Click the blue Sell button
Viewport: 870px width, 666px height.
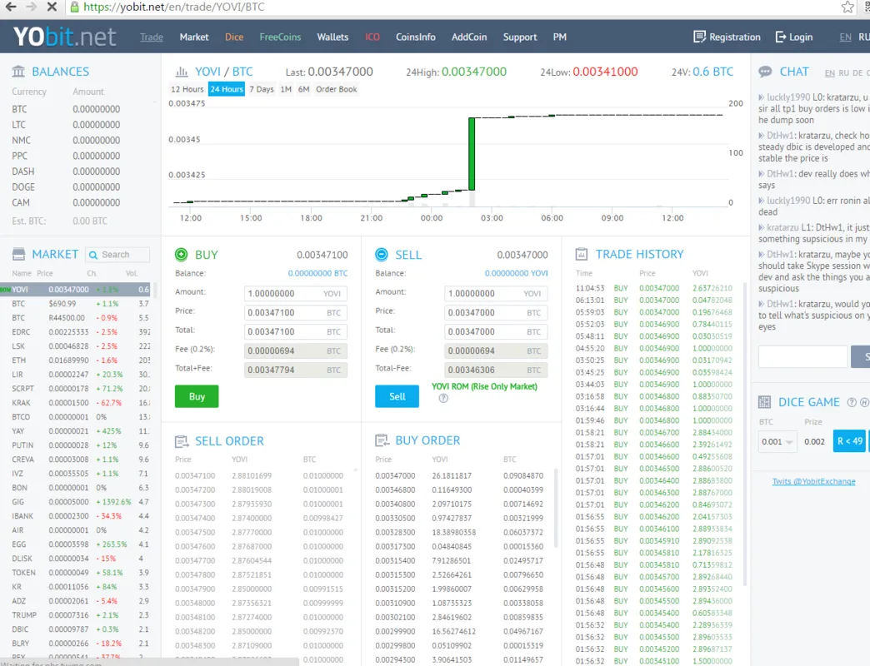397,397
